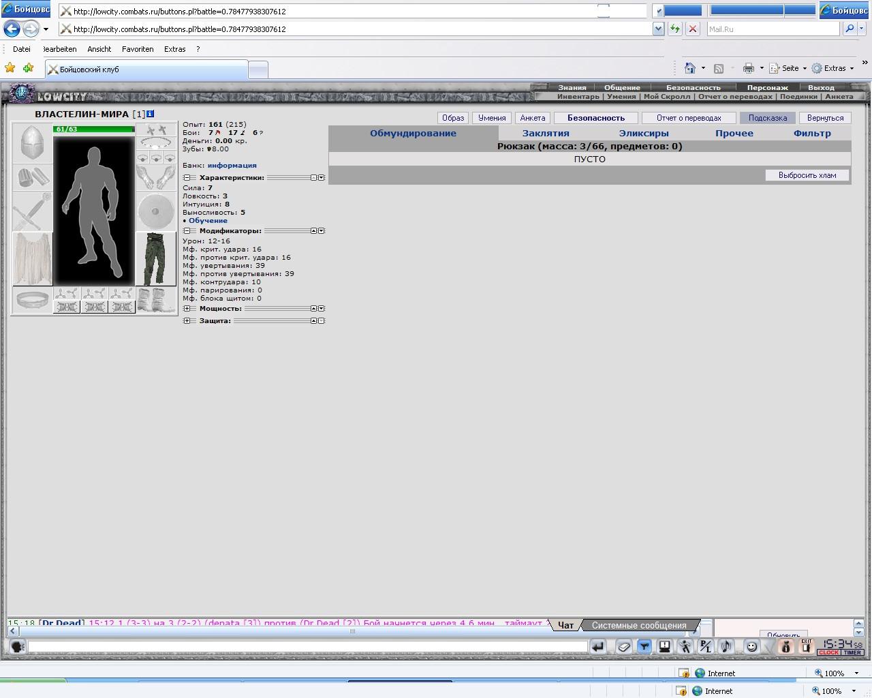Click the shirt armor slot

coord(32,259)
